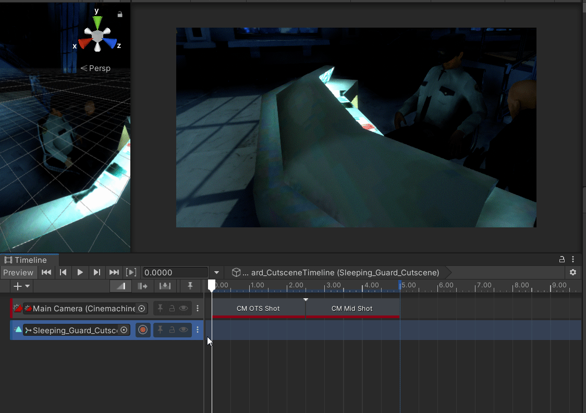The height and width of the screenshot is (413, 586).
Task: Toggle Play Range mode button
Action: tap(131, 273)
